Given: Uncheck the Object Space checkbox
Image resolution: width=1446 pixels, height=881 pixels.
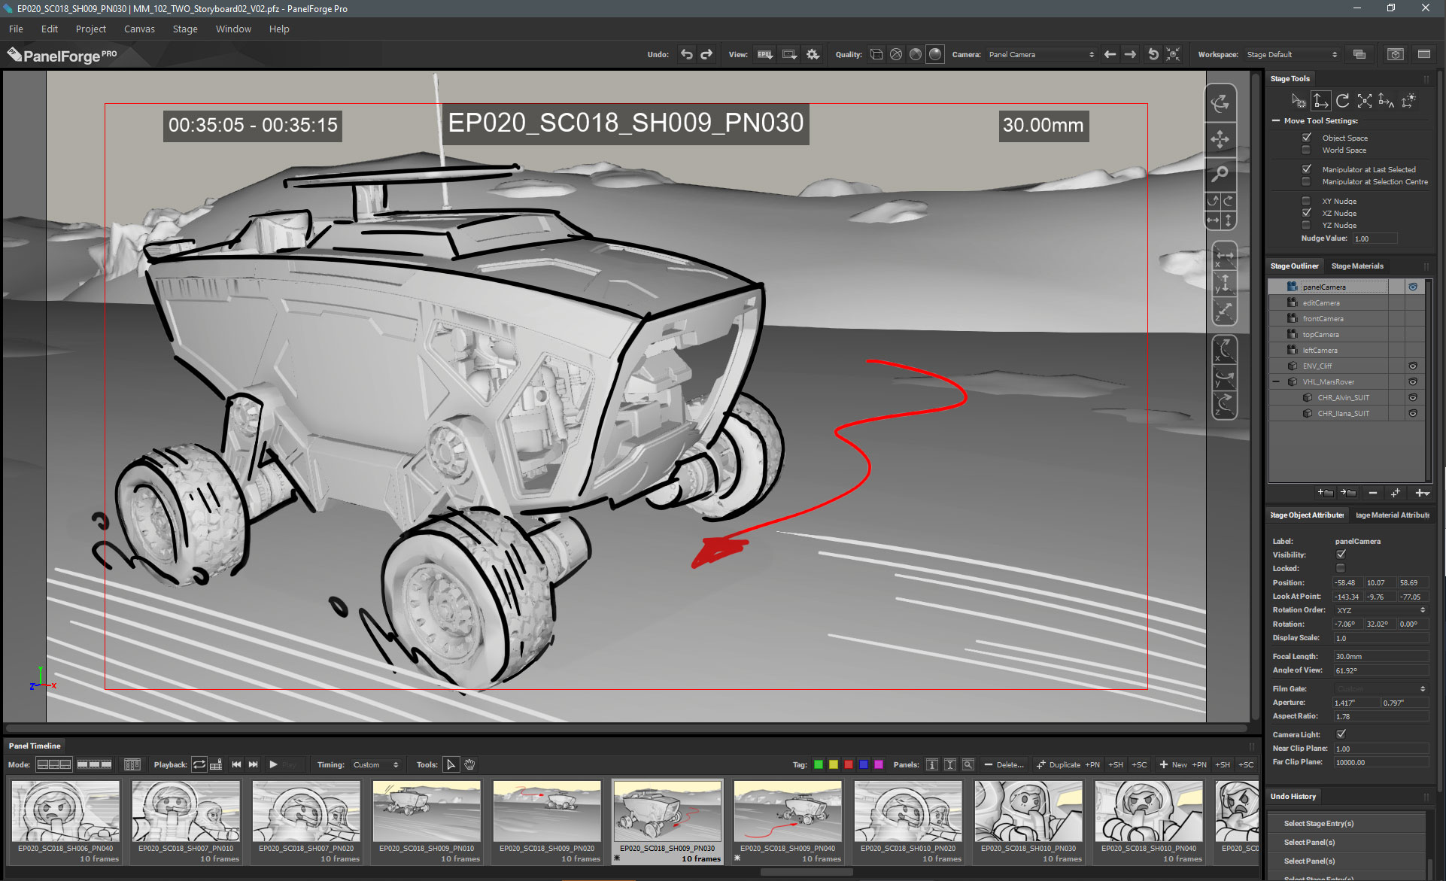Looking at the screenshot, I should coord(1306,138).
